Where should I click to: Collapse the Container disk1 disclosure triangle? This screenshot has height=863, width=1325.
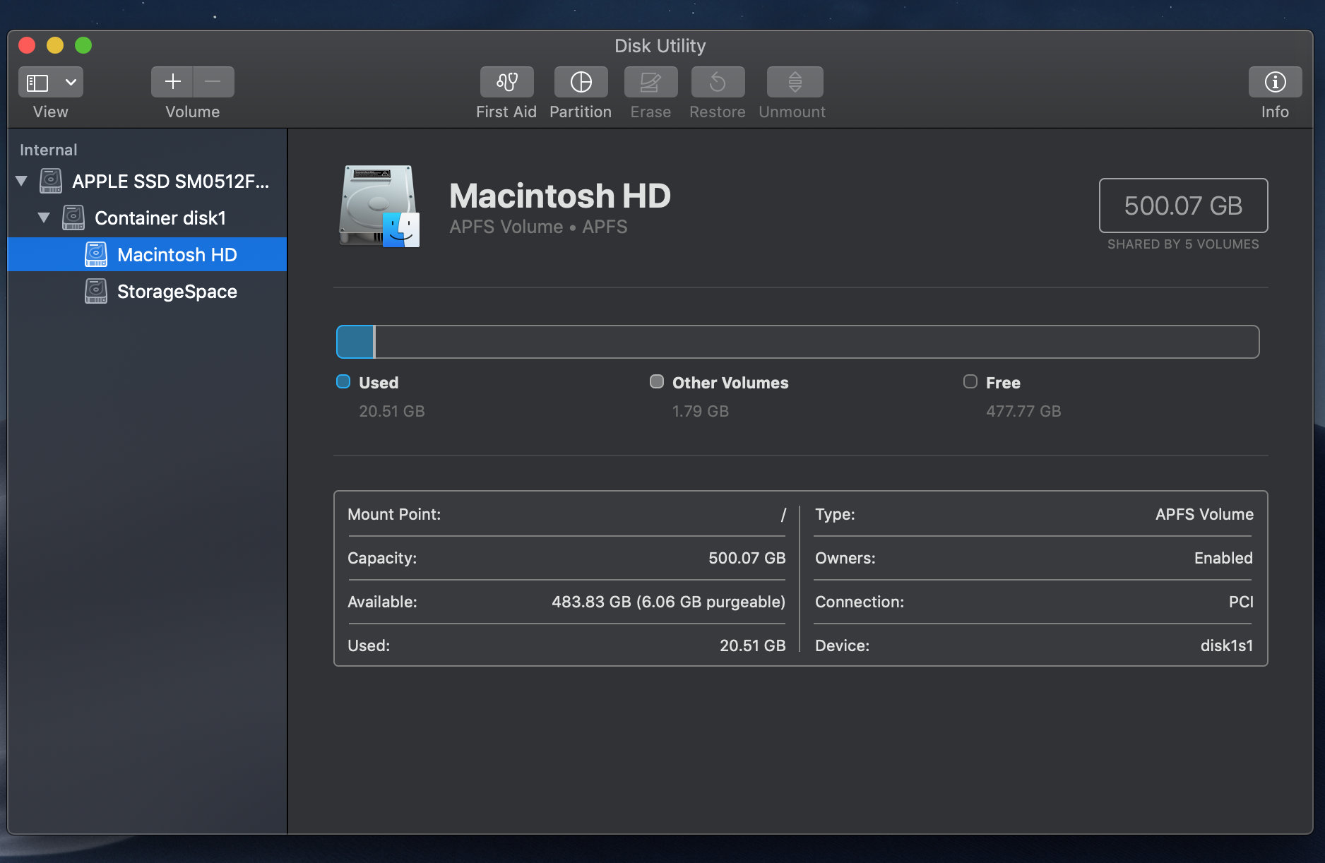click(44, 218)
